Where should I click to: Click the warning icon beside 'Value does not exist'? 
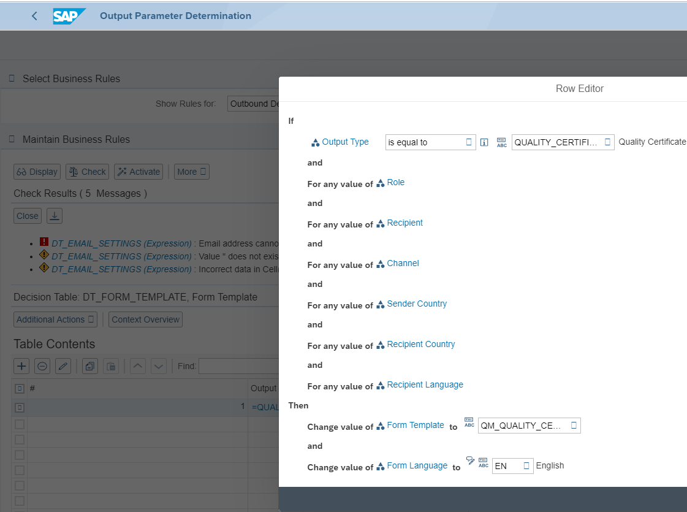pyautogui.click(x=44, y=254)
